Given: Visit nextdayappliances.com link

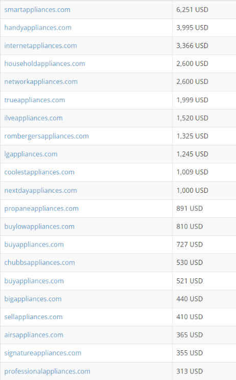Looking at the screenshot, I should pos(41,190).
